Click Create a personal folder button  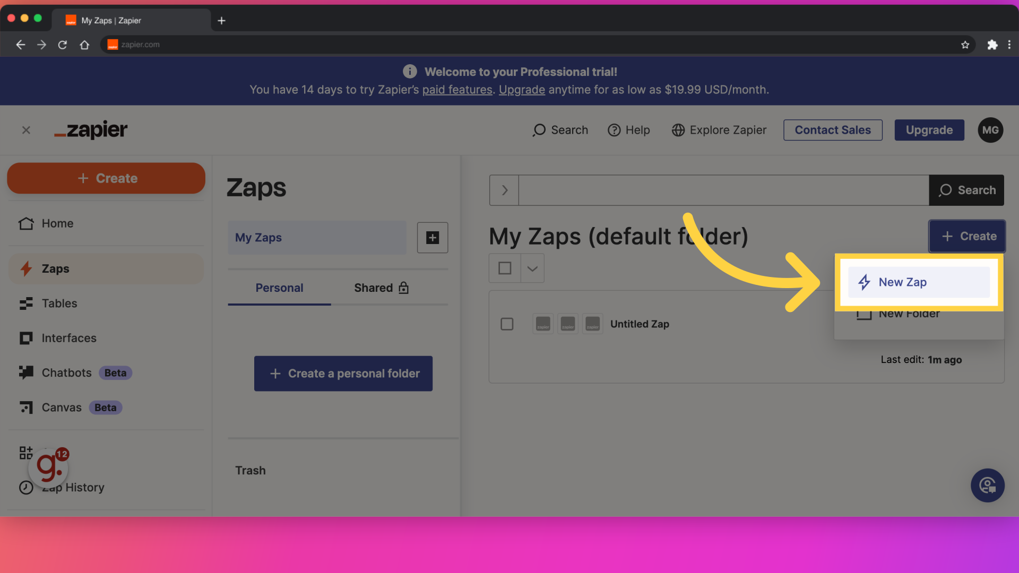(343, 374)
